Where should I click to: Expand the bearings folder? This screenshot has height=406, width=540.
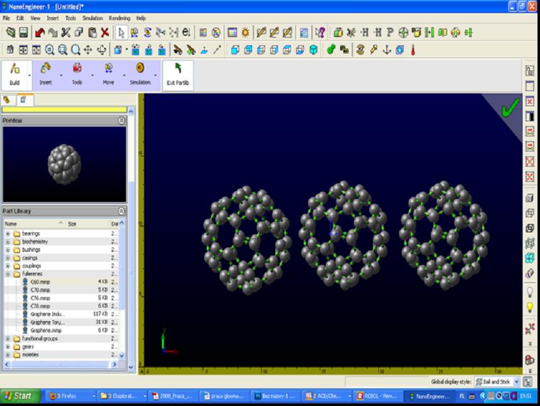8,234
